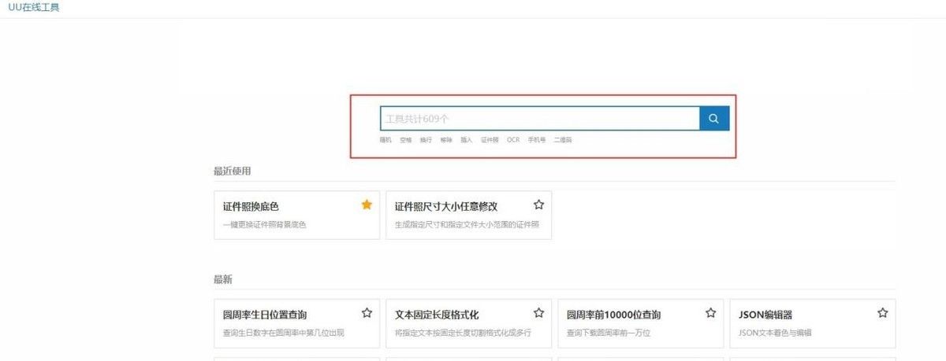946x361 pixels.
Task: Click the 最近使用 section heading
Action: (233, 171)
